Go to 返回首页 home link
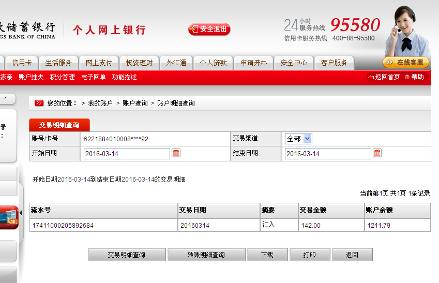The image size is (439, 283). tap(384, 77)
